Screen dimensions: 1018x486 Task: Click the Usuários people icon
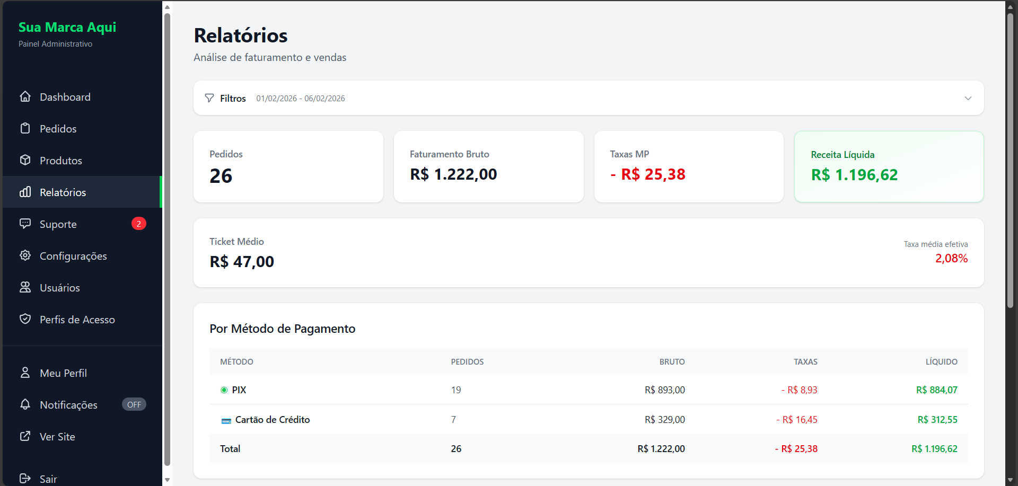[x=25, y=287]
